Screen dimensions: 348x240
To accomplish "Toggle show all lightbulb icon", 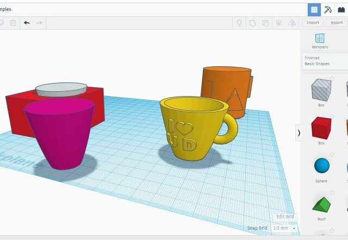I will click(x=238, y=23).
